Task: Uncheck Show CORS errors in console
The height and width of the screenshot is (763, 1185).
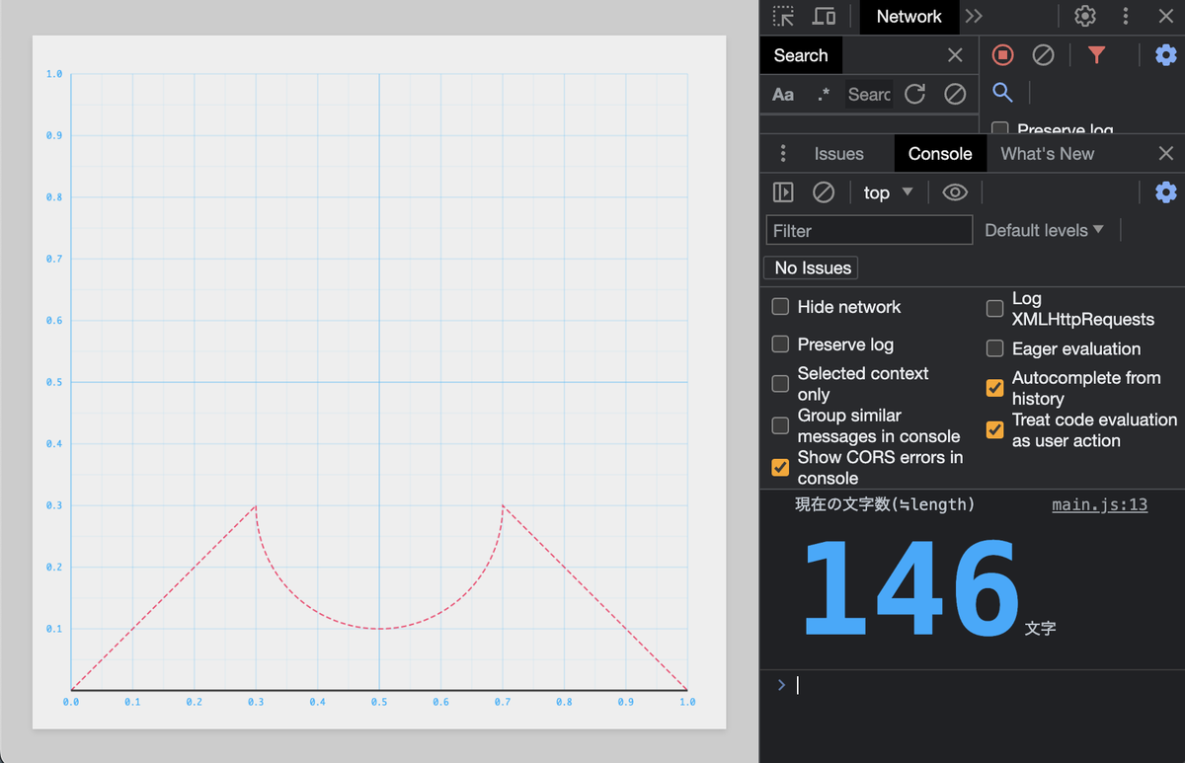Action: pyautogui.click(x=780, y=467)
